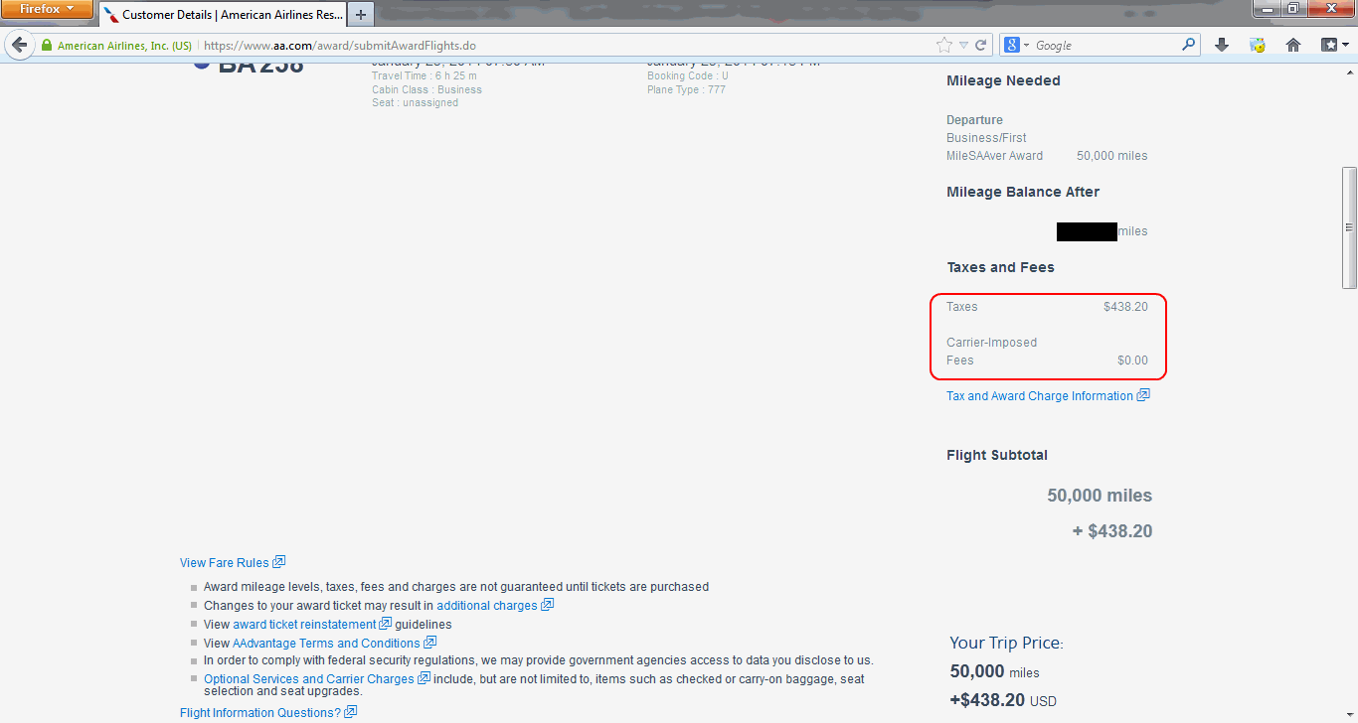This screenshot has width=1358, height=723.
Task: Click new-window icon after additional charges
Action: 548,605
